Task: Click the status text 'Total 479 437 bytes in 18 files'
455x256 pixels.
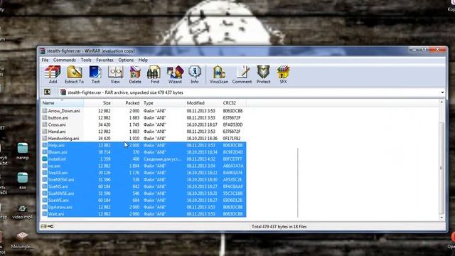Action: point(279,227)
